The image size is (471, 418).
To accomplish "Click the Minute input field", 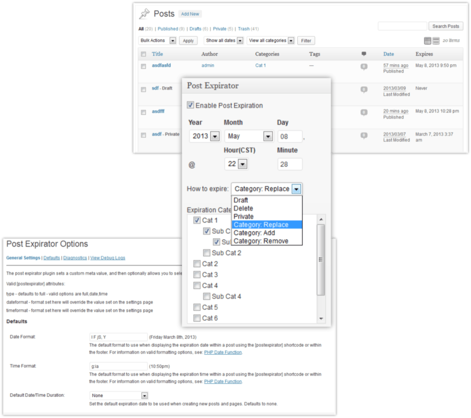I will pyautogui.click(x=290, y=164).
